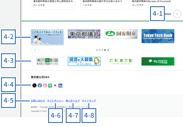Click the サイトポリシー link

coord(55,101)
